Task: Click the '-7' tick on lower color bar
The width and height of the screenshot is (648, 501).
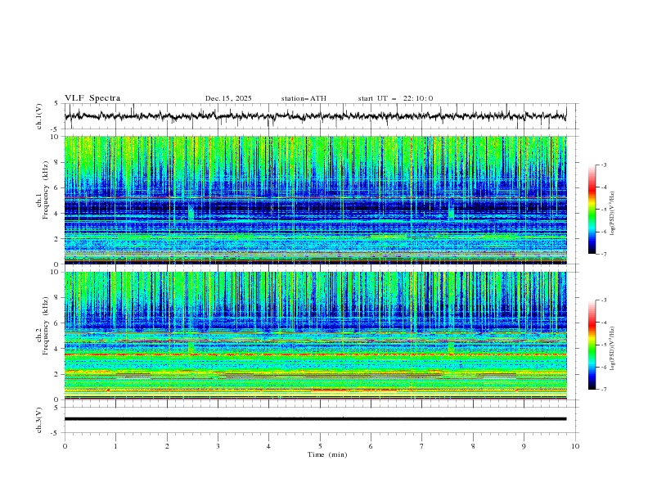Action: point(603,390)
